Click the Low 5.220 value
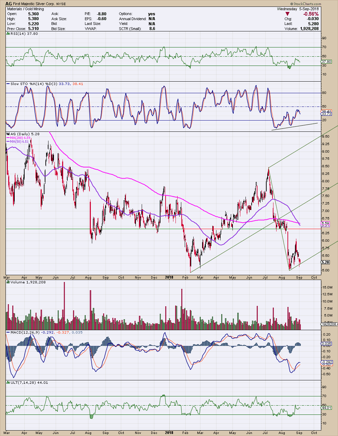The width and height of the screenshot is (338, 436). pyautogui.click(x=33, y=24)
